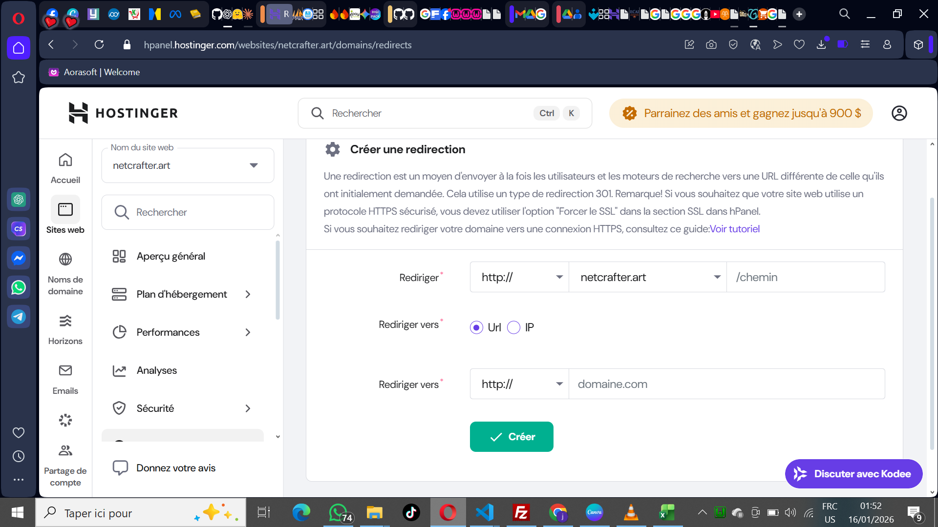The width and height of the screenshot is (938, 527).
Task: Open Messenger in the Opera sidebar
Action: [19, 258]
